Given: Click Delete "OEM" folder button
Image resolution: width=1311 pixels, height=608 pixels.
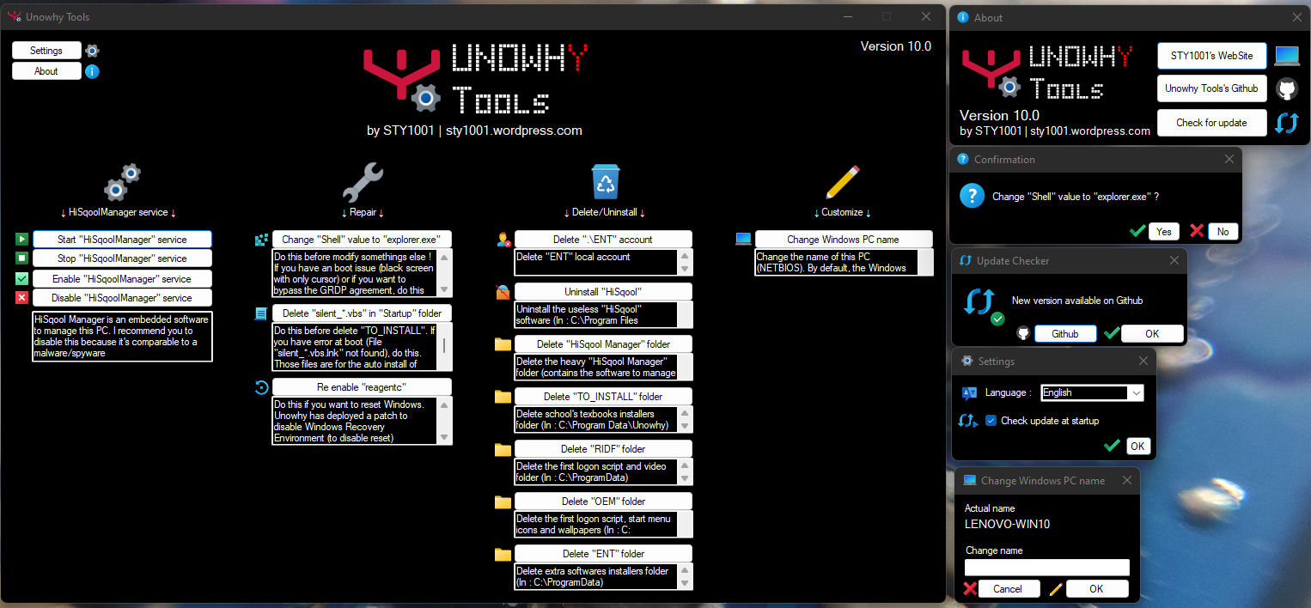Looking at the screenshot, I should coord(603,502).
